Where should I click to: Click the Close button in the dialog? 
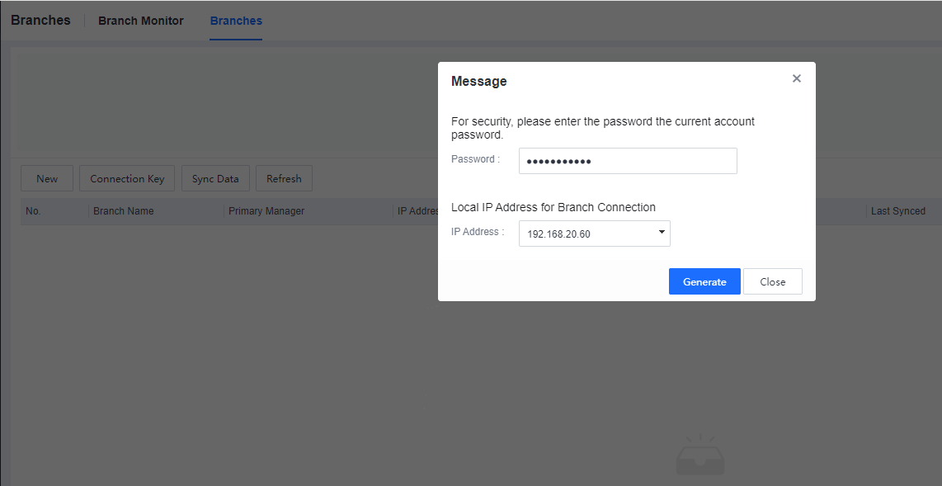pyautogui.click(x=772, y=281)
